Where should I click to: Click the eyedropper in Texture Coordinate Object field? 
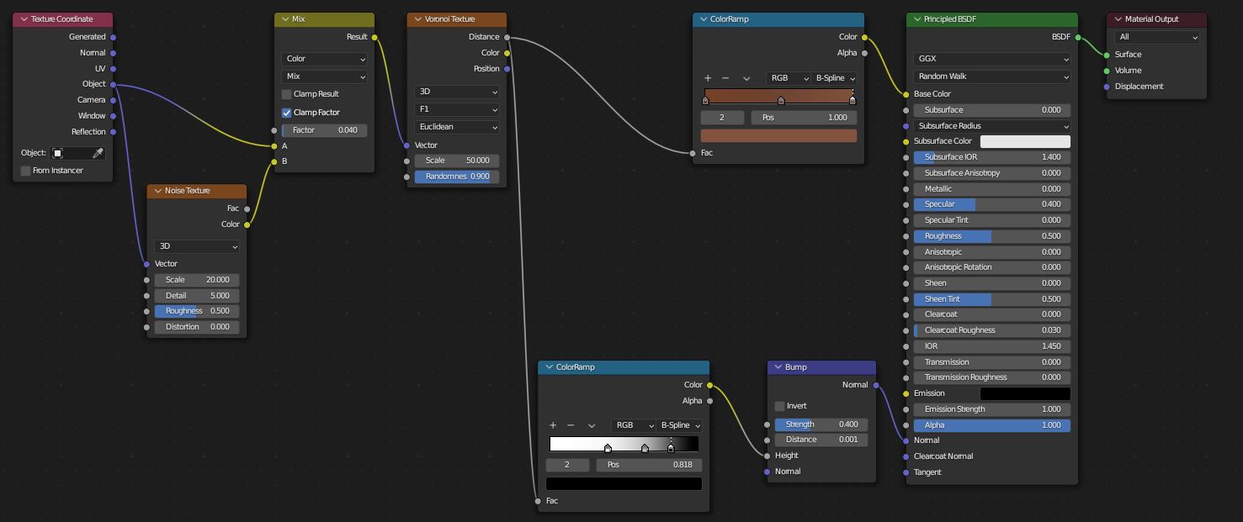pyautogui.click(x=98, y=153)
